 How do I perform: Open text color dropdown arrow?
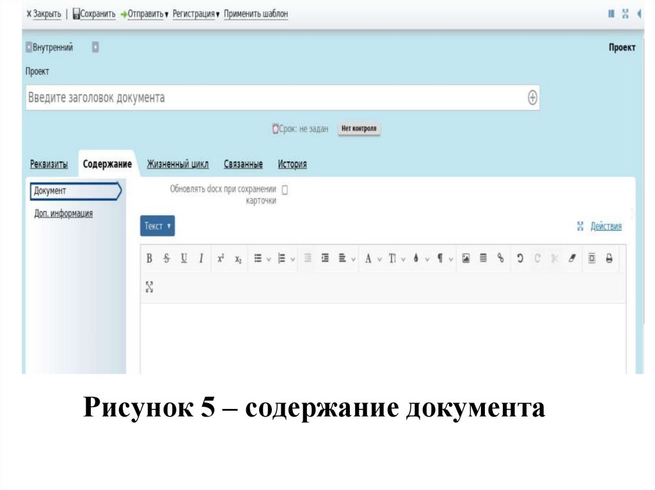(427, 259)
